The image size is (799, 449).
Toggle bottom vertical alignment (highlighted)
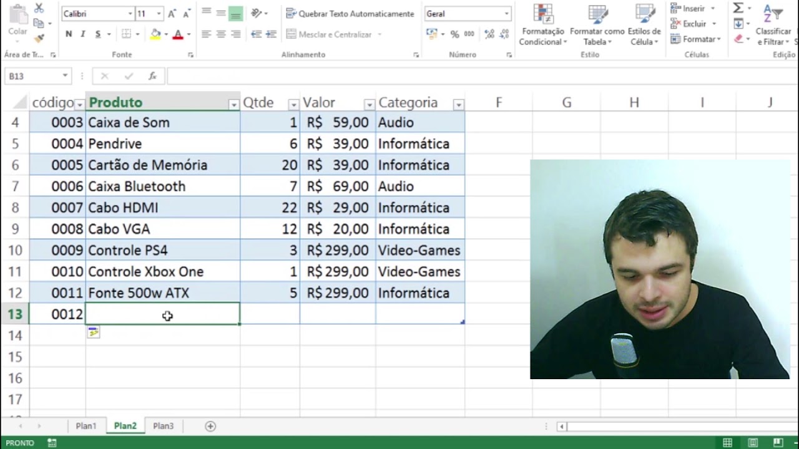235,13
